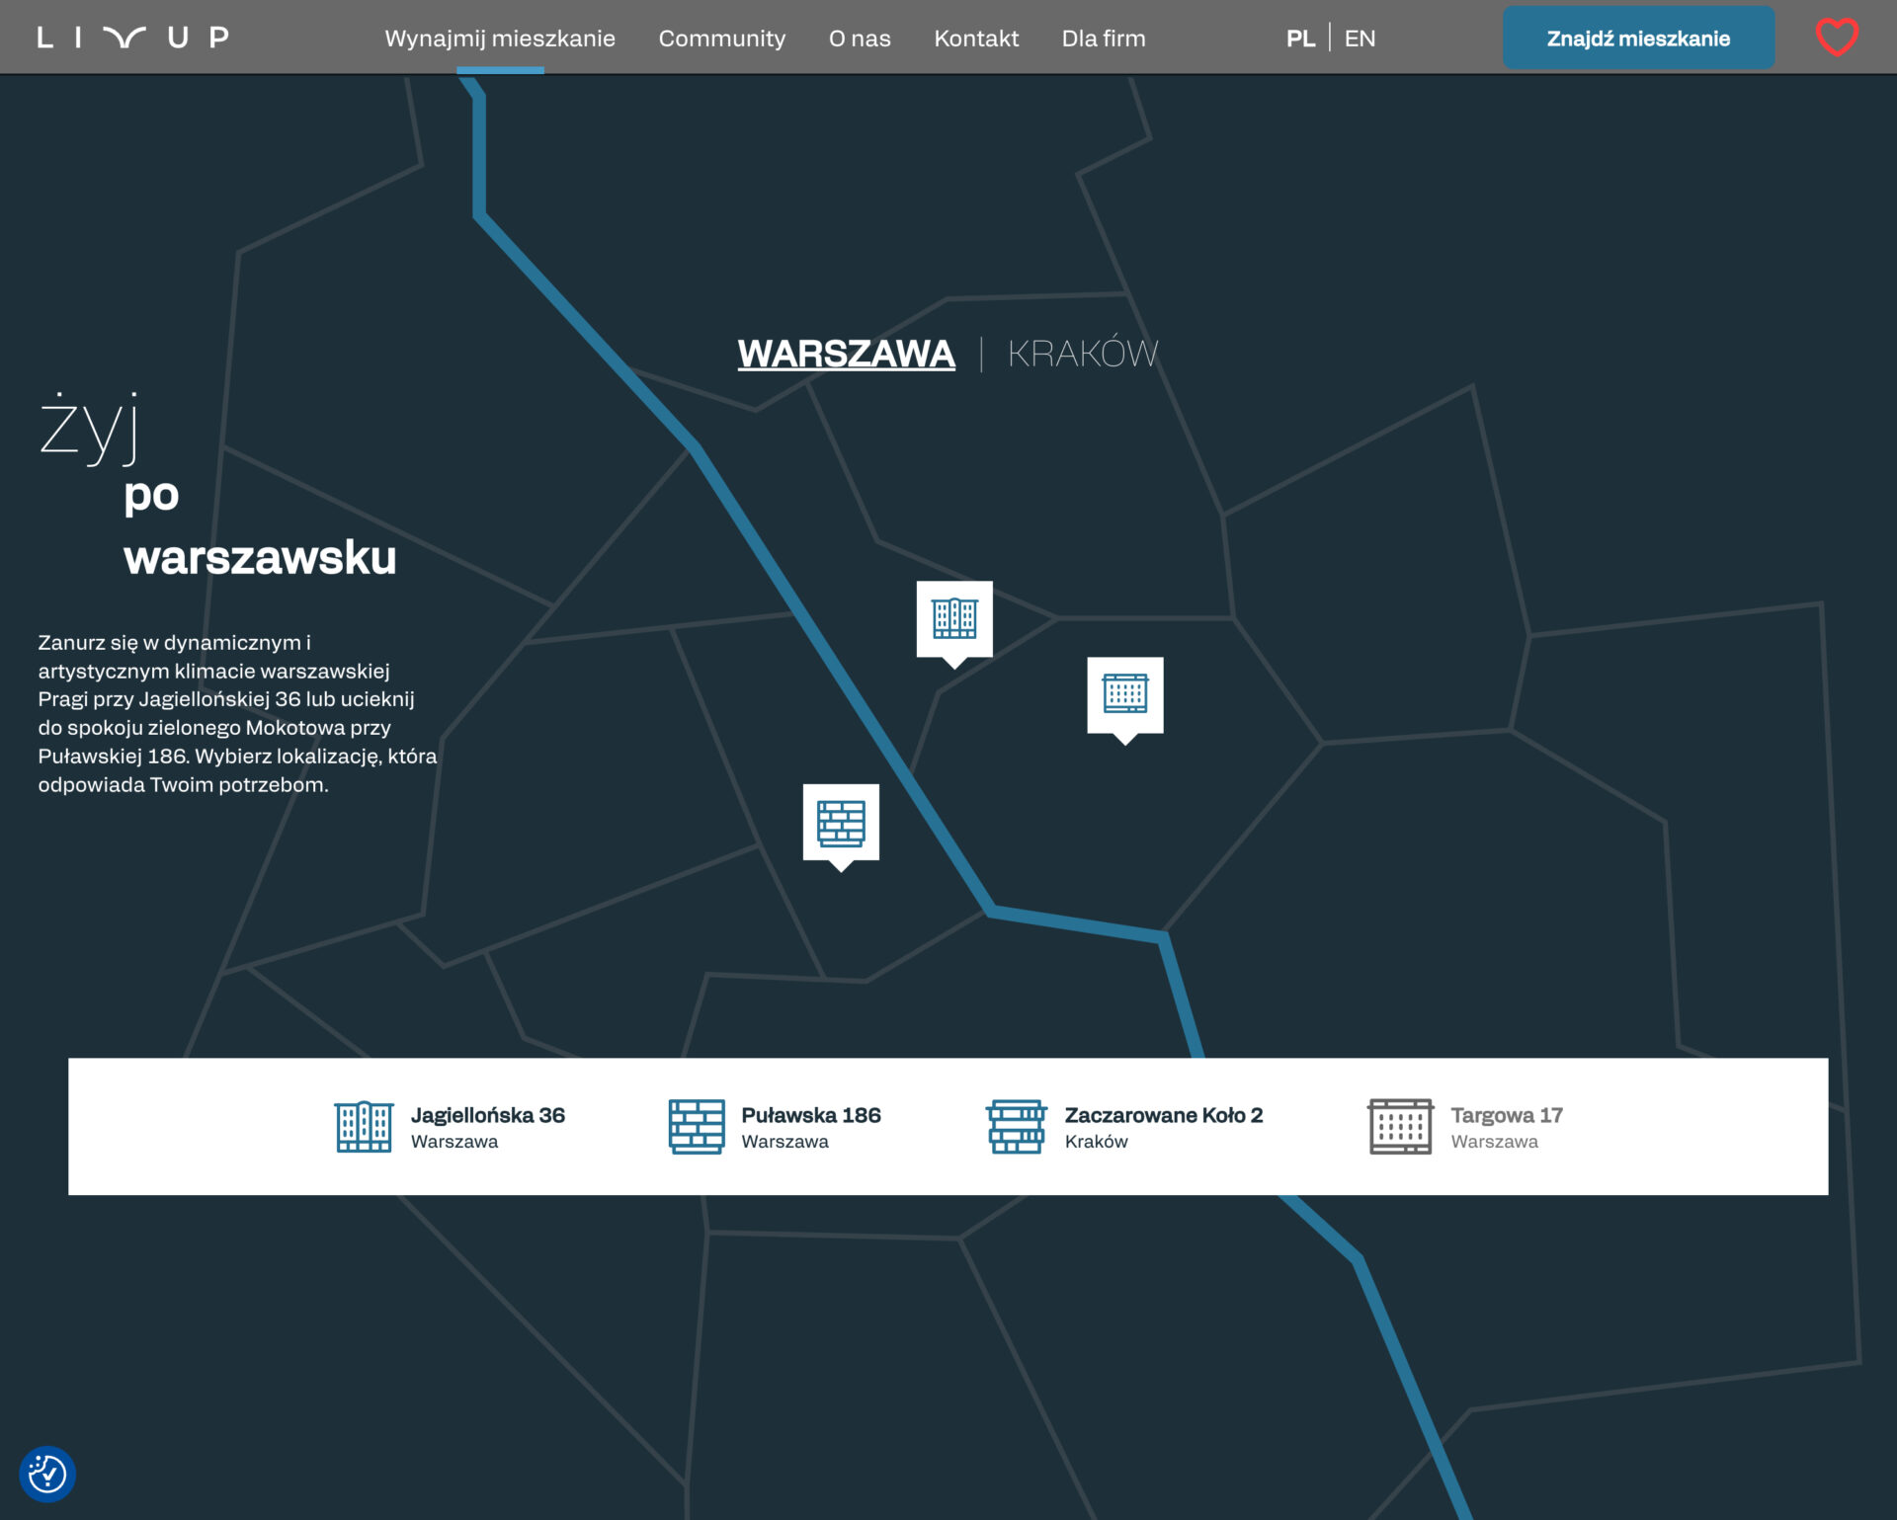Click the Puławska brick map pin
1897x1520 pixels.
[x=841, y=823]
